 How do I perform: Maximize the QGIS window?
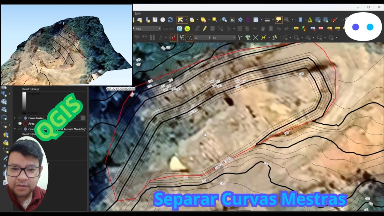(368, 7)
